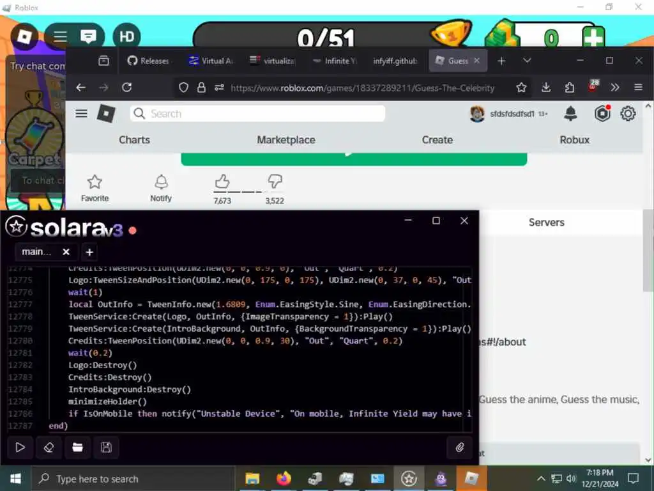The height and width of the screenshot is (491, 654).
Task: Click the Firefox page vertical scrollbar
Action: pos(648,251)
